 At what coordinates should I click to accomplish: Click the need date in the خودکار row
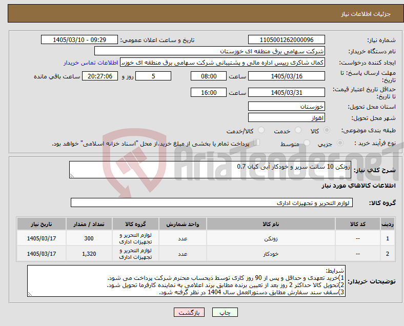(x=42, y=254)
